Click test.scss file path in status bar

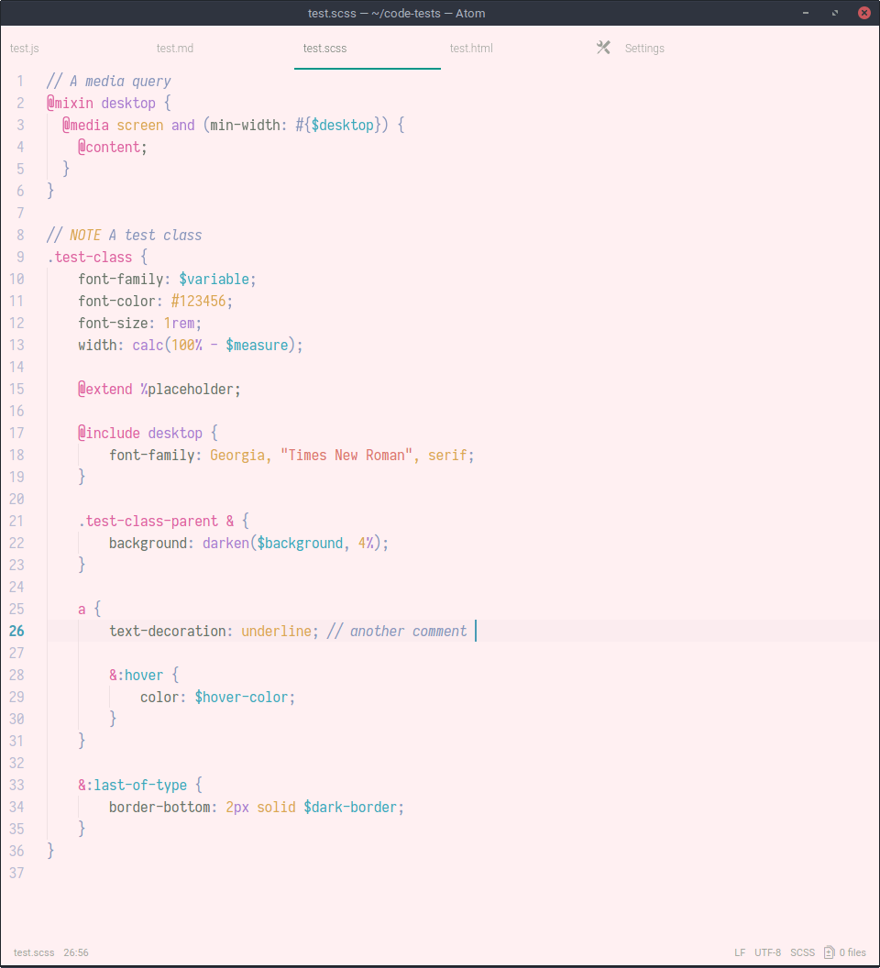point(33,952)
